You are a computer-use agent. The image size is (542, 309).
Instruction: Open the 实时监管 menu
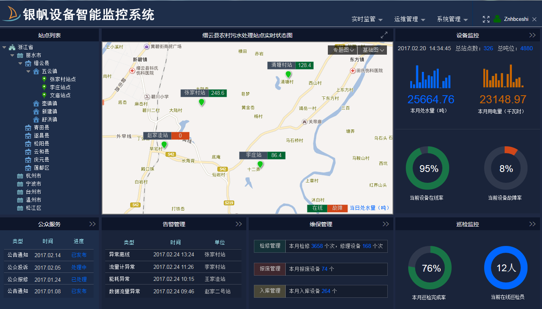[x=367, y=19]
